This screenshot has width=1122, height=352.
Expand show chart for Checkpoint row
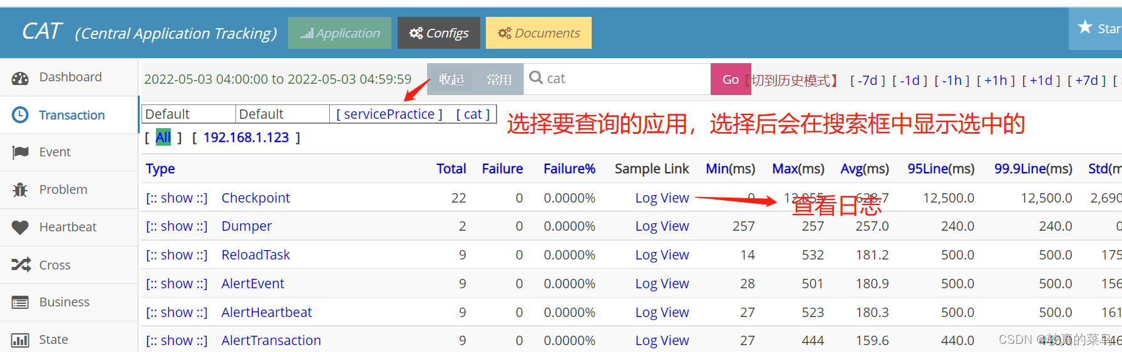177,198
